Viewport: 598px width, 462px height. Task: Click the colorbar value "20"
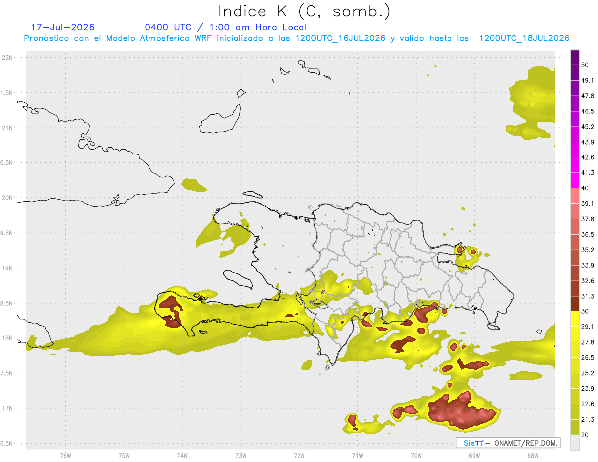point(586,435)
